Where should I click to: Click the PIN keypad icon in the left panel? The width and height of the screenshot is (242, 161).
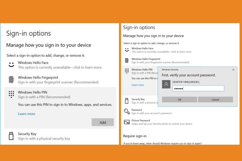[11, 94]
